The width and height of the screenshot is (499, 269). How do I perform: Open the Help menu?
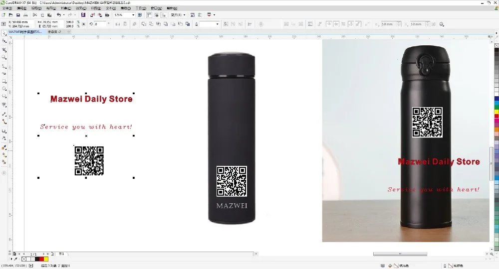172,8
